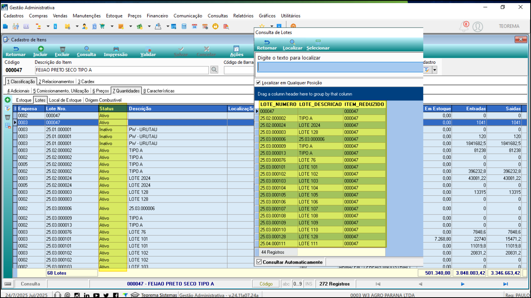Click the cash register toolbar icon

158,26
